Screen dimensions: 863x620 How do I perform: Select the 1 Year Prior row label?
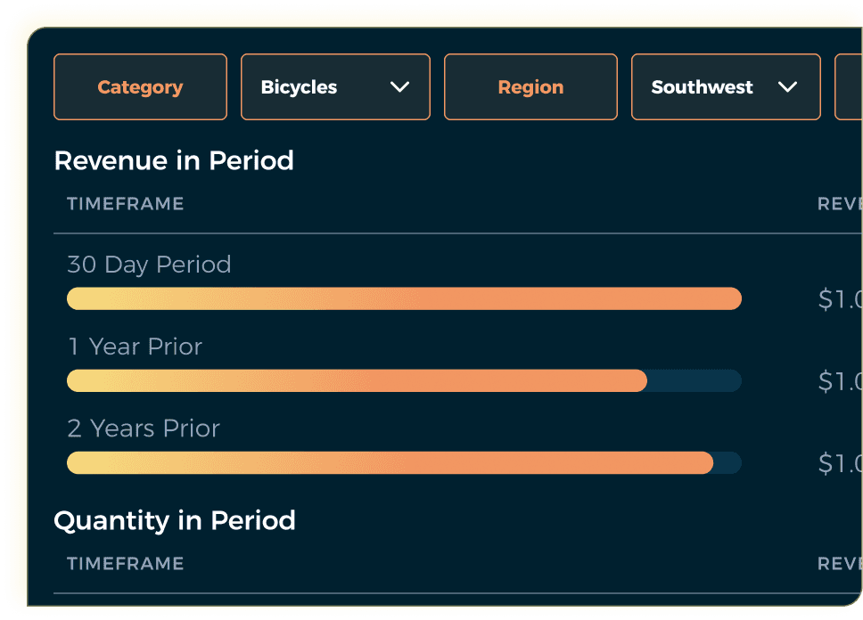pos(135,347)
